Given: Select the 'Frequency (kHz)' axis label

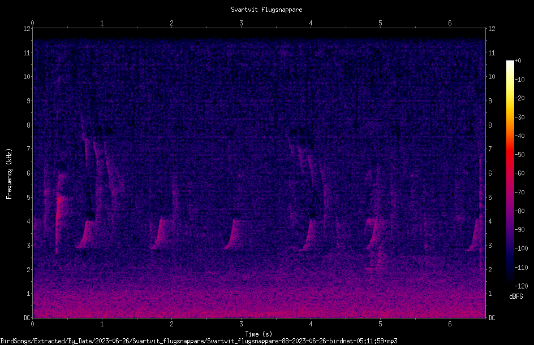Looking at the screenshot, I should (x=9, y=174).
